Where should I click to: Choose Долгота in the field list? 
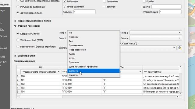click(x=94, y=71)
